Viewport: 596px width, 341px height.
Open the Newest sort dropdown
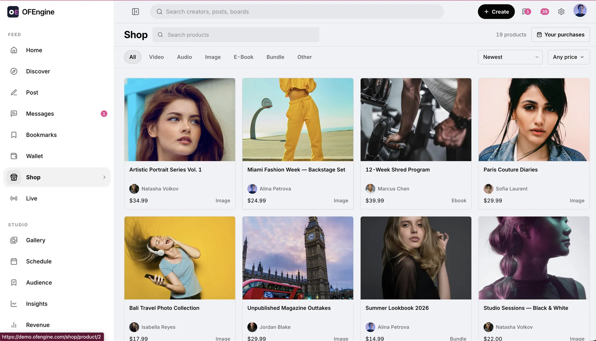pos(510,57)
